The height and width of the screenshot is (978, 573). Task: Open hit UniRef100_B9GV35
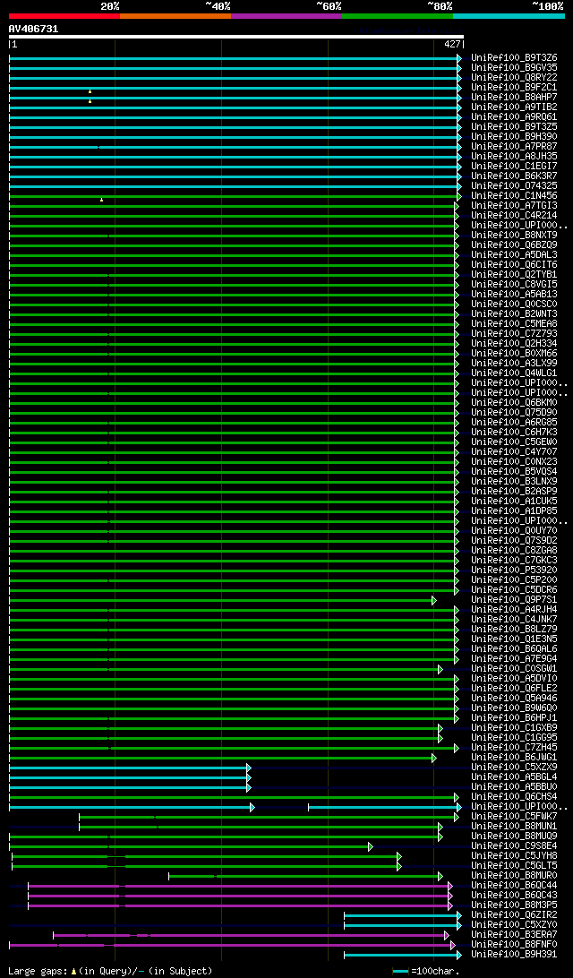[515, 68]
